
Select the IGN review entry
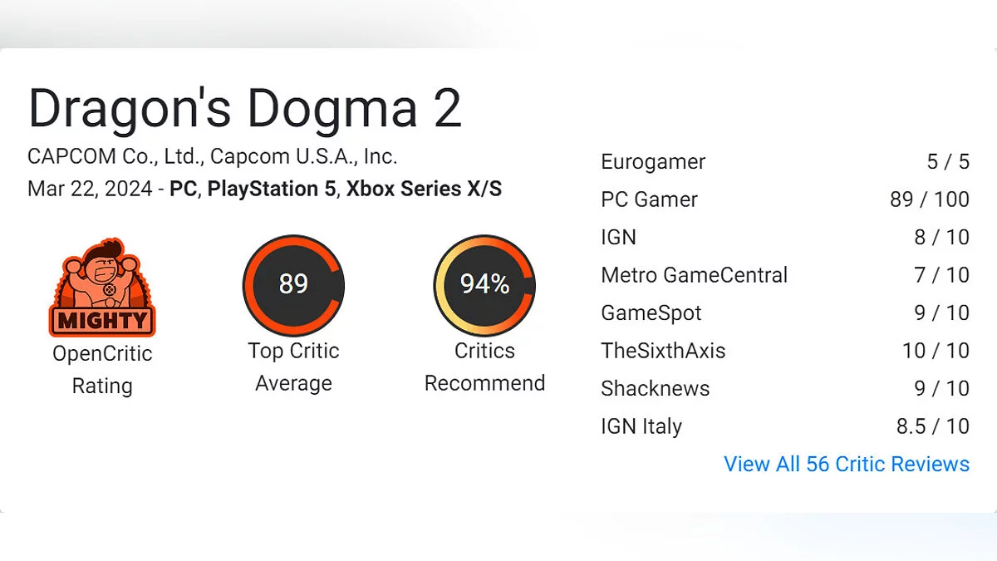618,237
